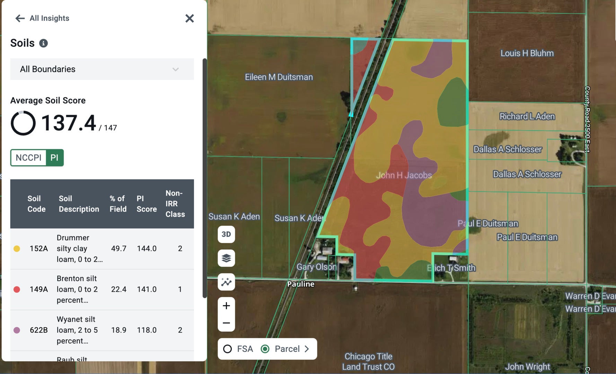Click the John H Jacobs parcel label
Screen dimensions: 616x374
[404, 176]
